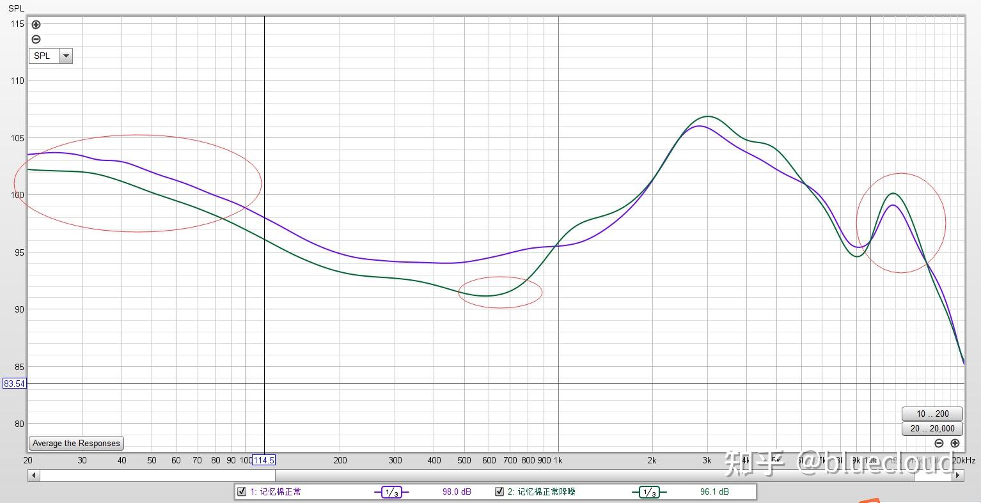The width and height of the screenshot is (981, 503).
Task: Uncheck trace 1: 记忆棉正常
Action: click(x=242, y=491)
